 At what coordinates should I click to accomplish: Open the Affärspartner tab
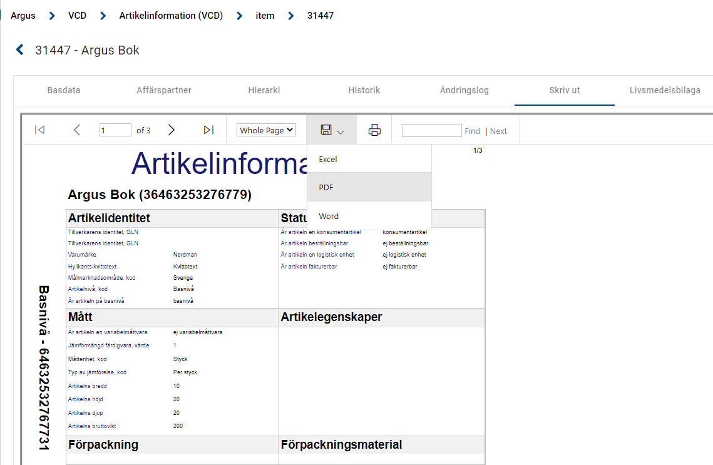pos(164,90)
